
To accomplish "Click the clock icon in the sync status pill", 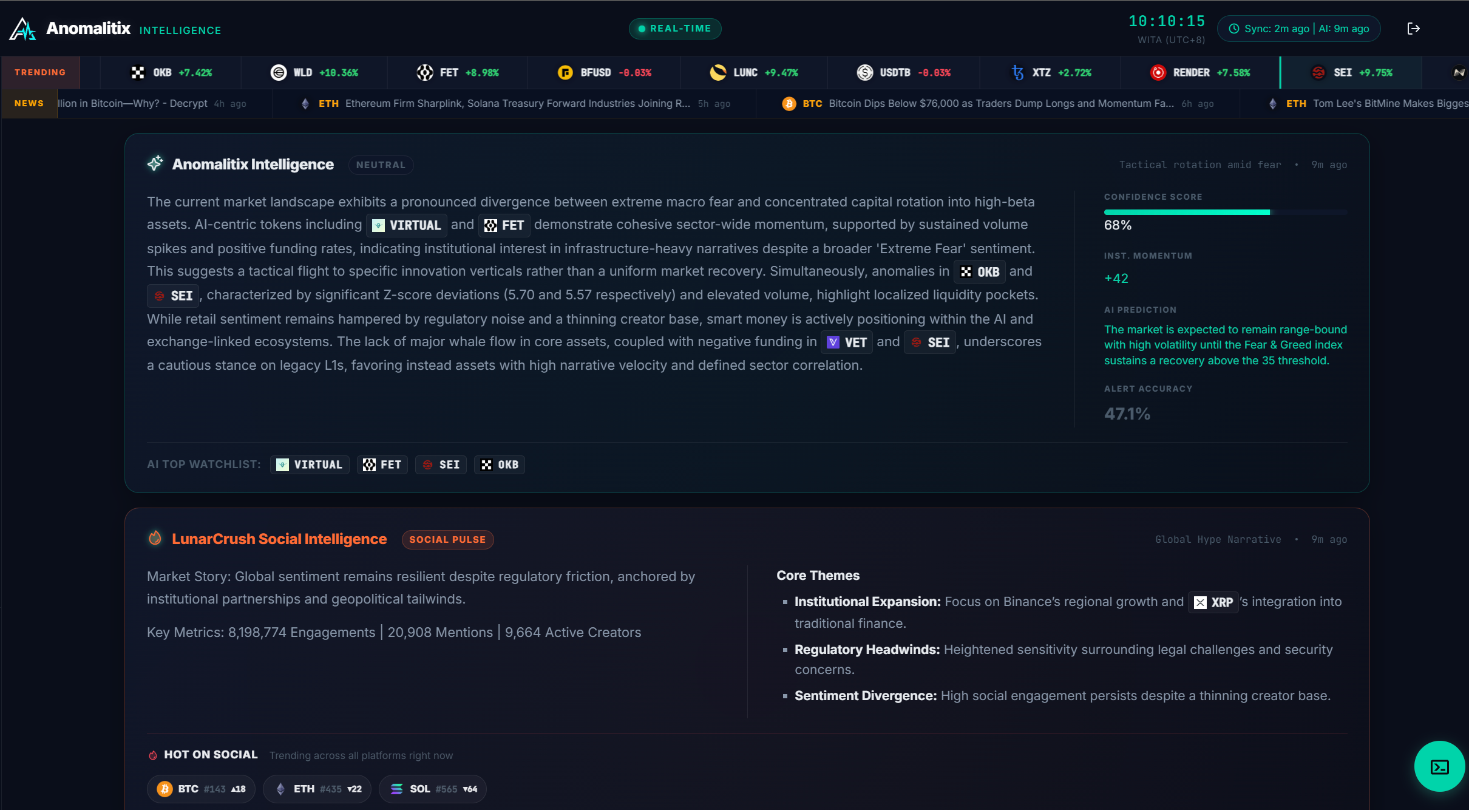I will coord(1234,29).
